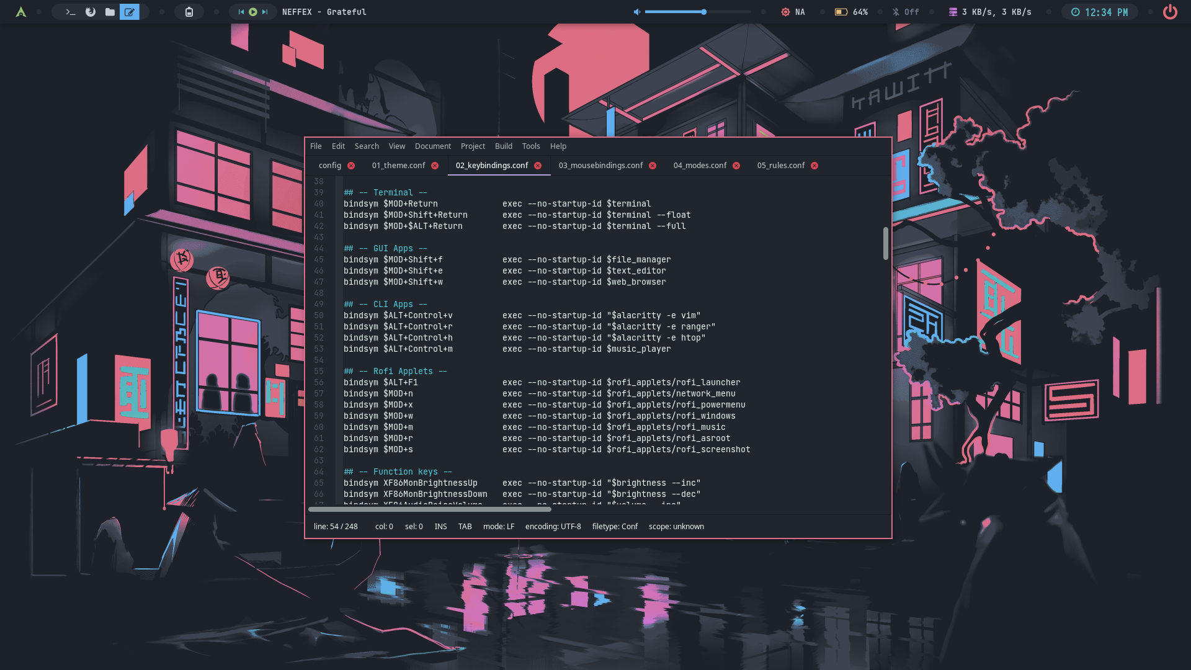Viewport: 1191px width, 670px height.
Task: Close the 01_theme.conf tab
Action: click(435, 166)
